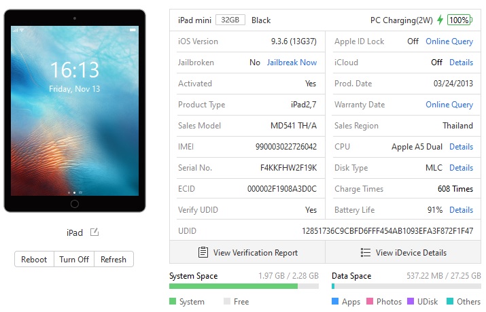Open Details link for iCloud
486x312 pixels.
[462, 63]
